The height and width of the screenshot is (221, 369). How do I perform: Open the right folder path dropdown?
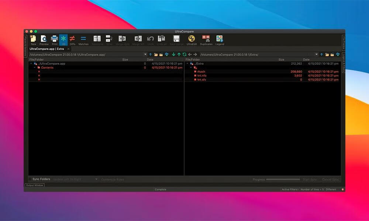pyautogui.click(x=317, y=55)
